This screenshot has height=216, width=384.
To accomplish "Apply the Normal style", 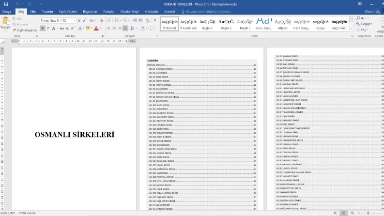I will tap(169, 24).
